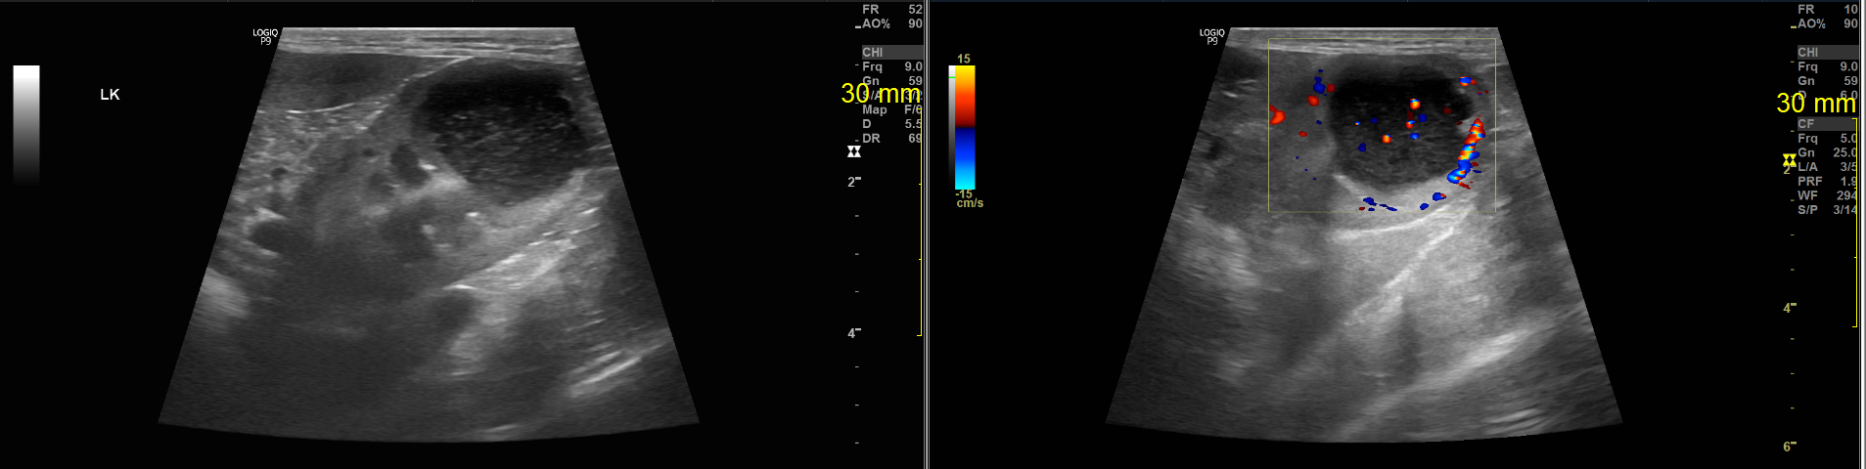Select the CHI header in right parameter list
1866x469 pixels.
(1808, 53)
